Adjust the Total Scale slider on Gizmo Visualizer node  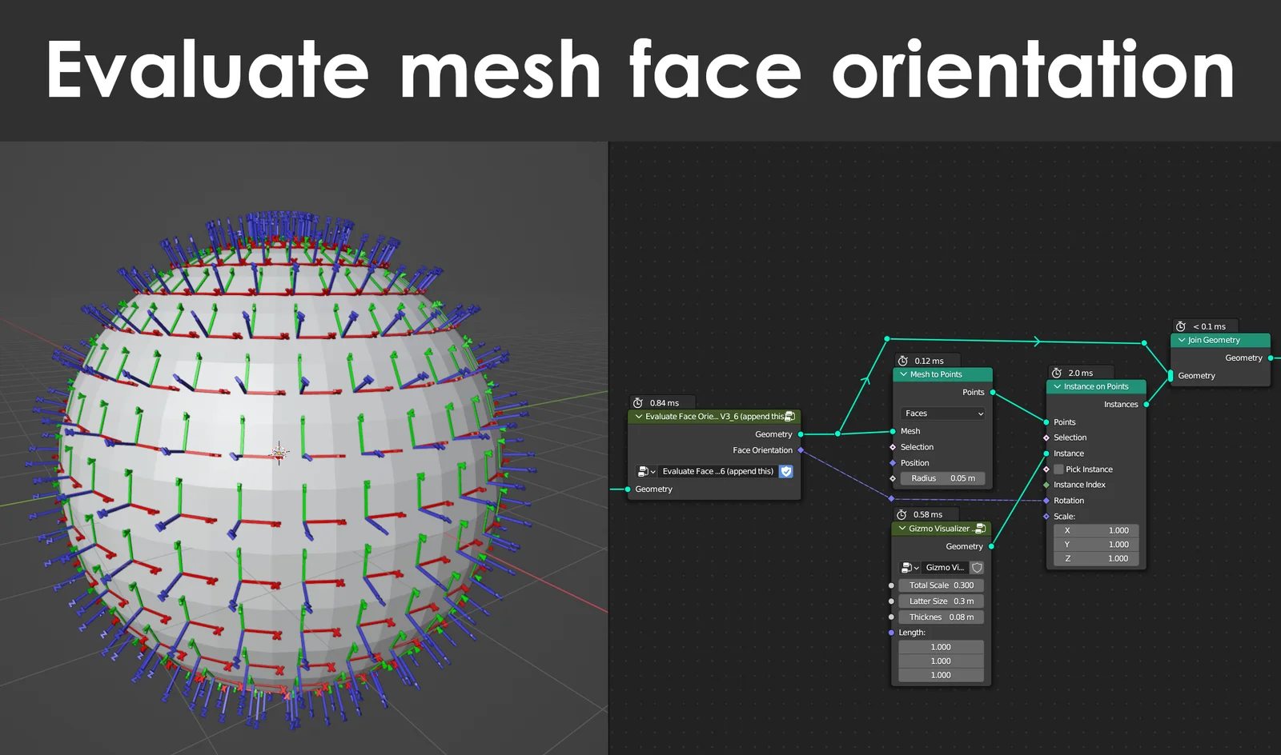[x=941, y=585]
